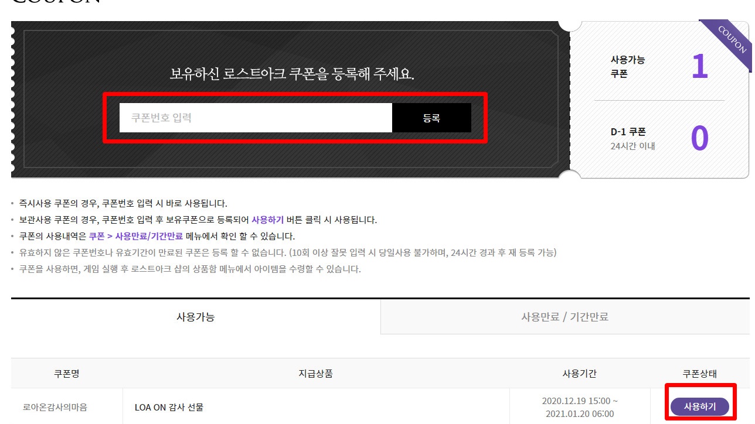This screenshot has height=424, width=755.
Task: Click the 사용기간 column header
Action: point(579,374)
